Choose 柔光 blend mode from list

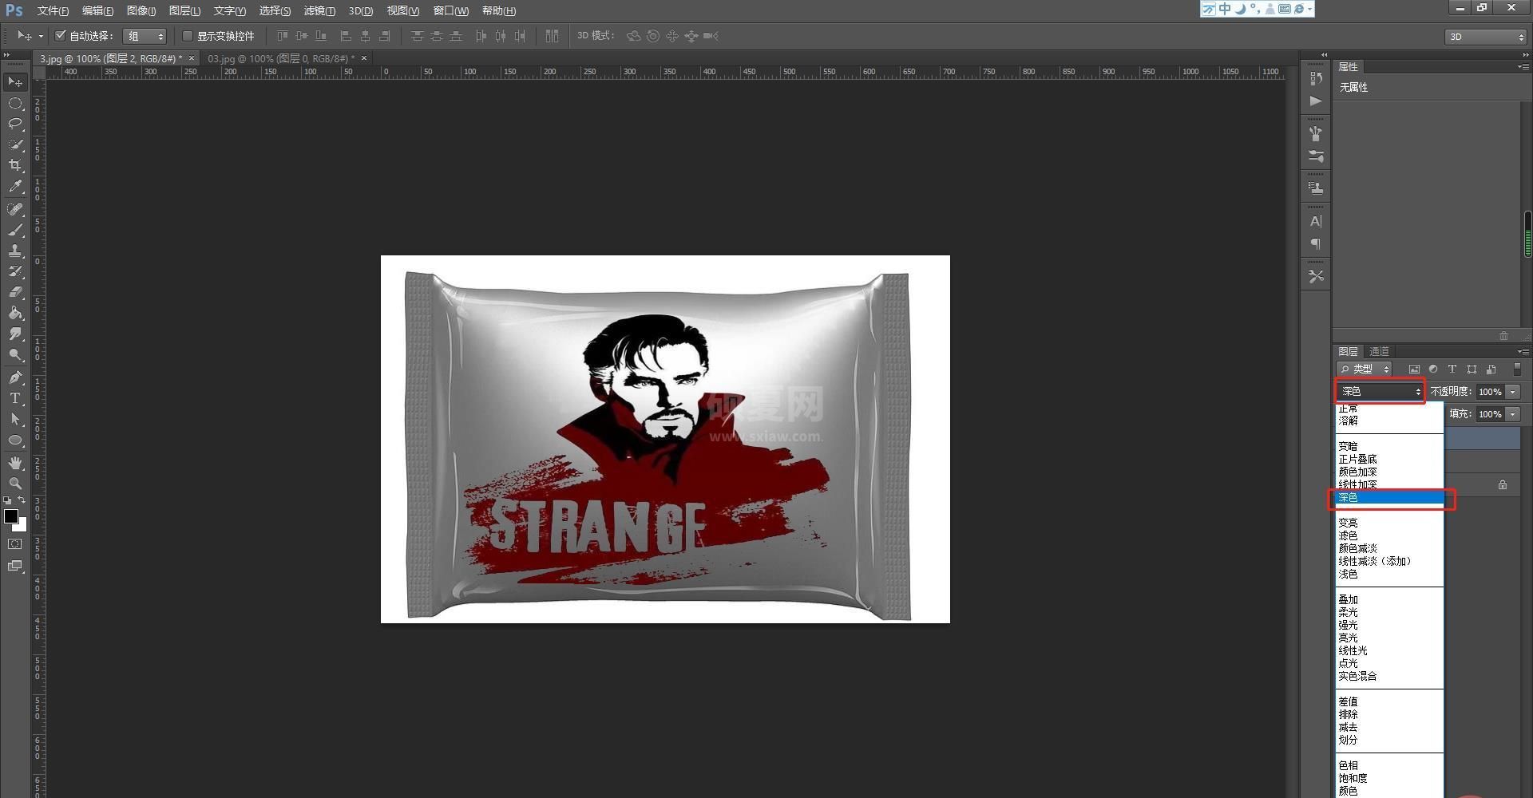point(1389,612)
